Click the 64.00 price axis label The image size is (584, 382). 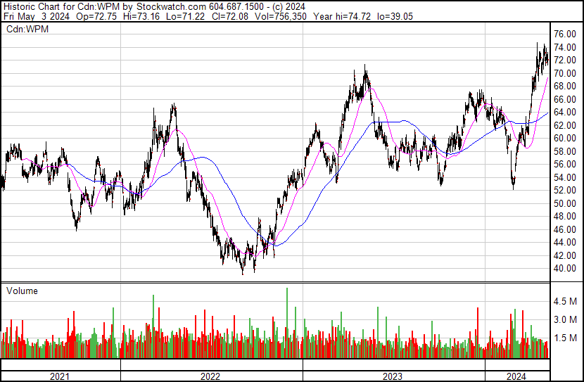tap(565, 112)
